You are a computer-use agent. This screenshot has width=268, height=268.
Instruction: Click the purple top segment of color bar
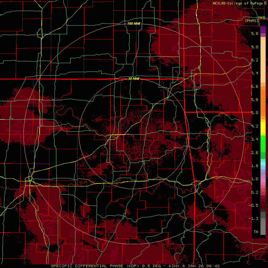pyautogui.click(x=263, y=30)
